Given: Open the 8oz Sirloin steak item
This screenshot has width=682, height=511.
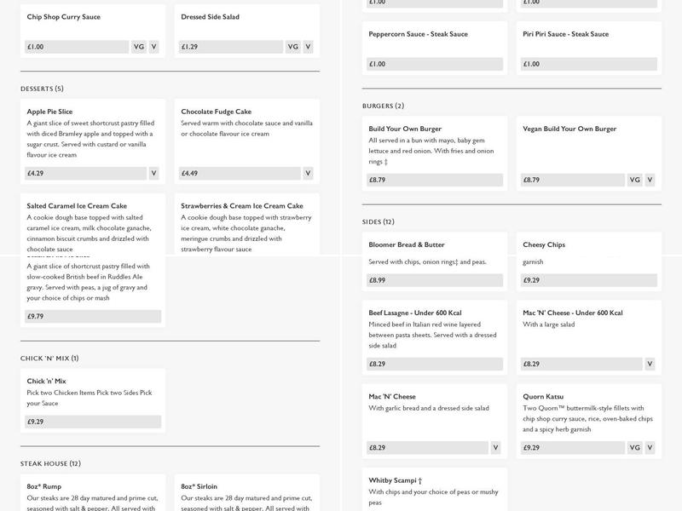Looking at the screenshot, I should 199,486.
